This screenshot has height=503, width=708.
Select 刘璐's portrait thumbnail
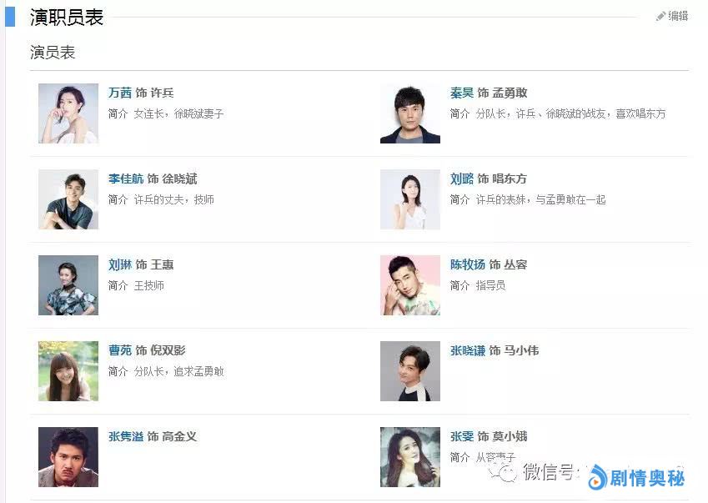pos(410,199)
